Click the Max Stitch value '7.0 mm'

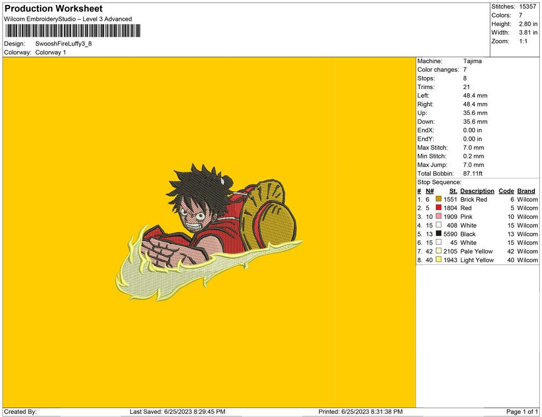click(x=474, y=148)
